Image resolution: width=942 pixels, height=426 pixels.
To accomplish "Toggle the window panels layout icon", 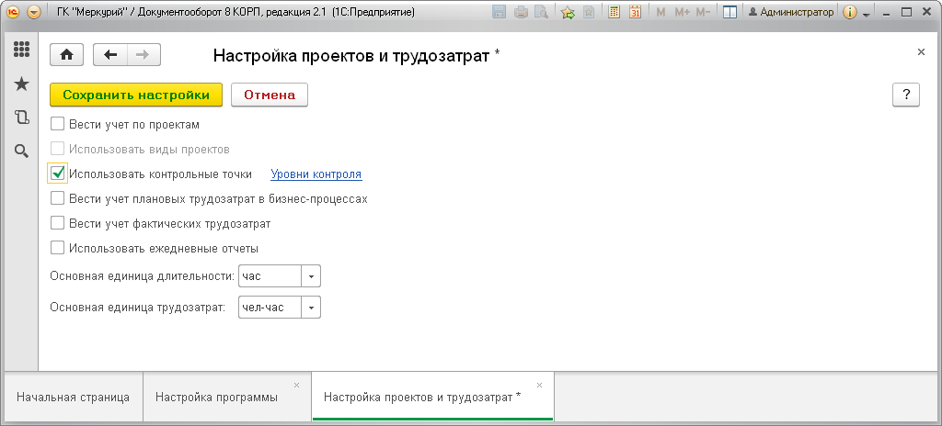I will coord(729,12).
